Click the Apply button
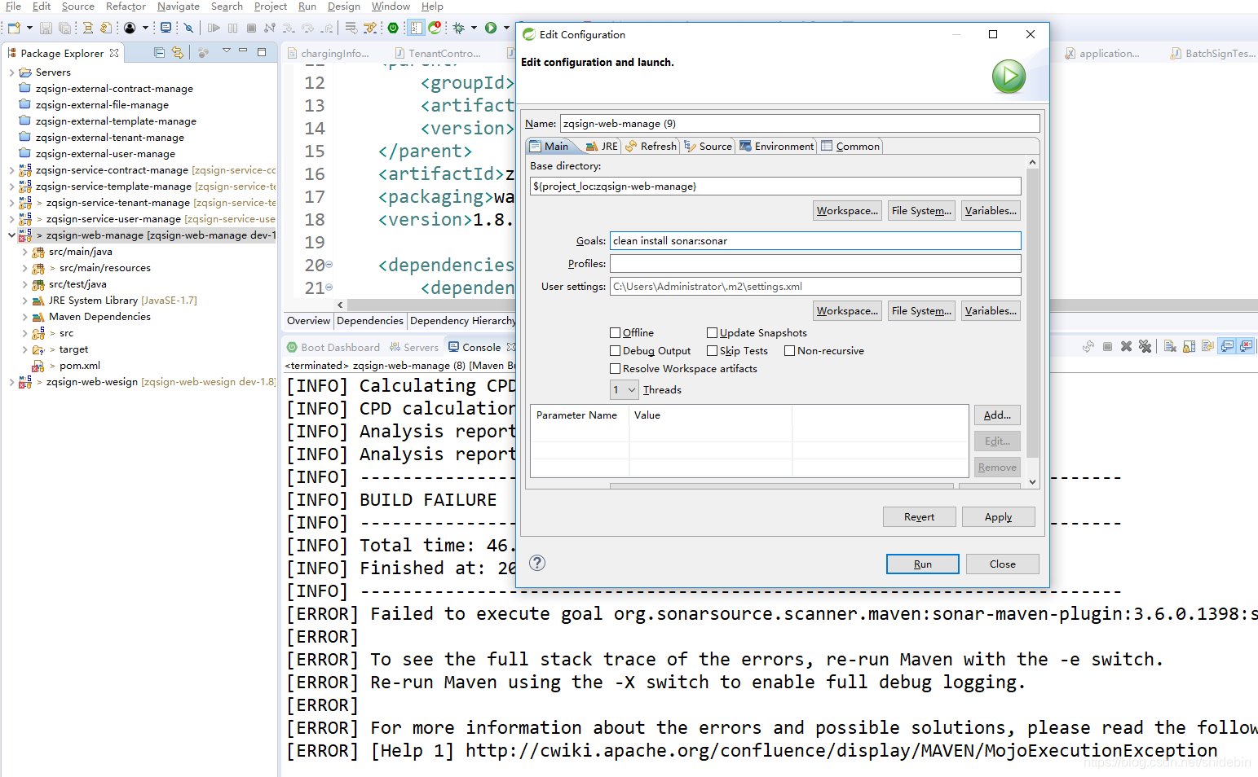Viewport: 1258px width, 777px height. [998, 516]
